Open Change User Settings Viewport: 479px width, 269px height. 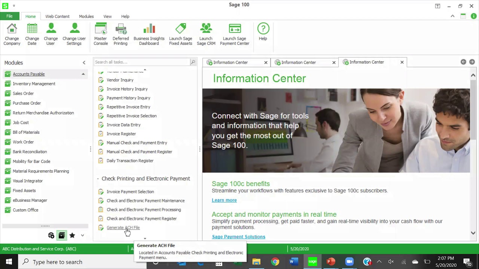[x=74, y=34]
